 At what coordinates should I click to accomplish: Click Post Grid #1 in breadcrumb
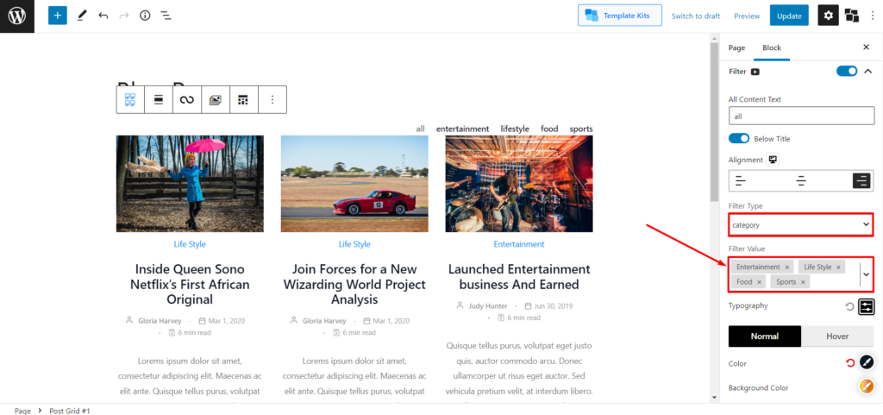pyautogui.click(x=70, y=411)
